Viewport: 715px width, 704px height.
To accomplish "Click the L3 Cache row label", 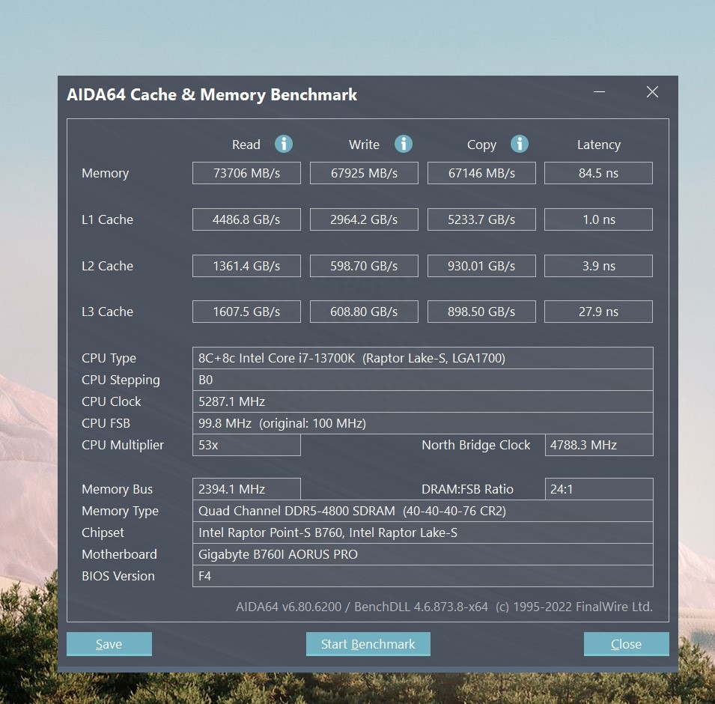I will [107, 312].
